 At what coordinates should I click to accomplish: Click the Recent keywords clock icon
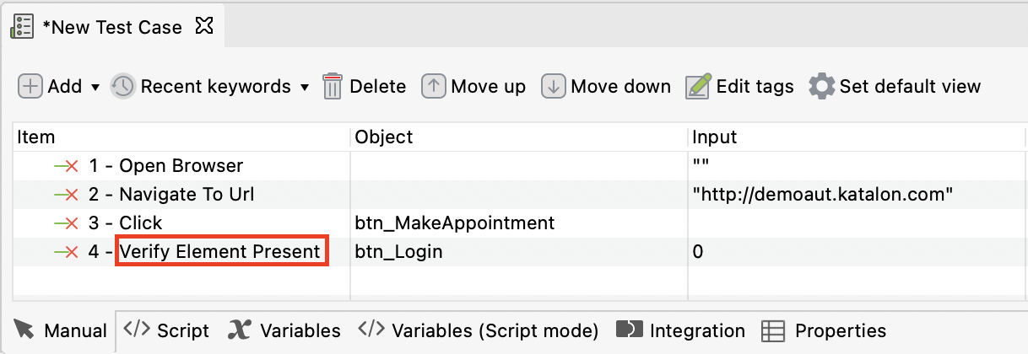coord(123,87)
